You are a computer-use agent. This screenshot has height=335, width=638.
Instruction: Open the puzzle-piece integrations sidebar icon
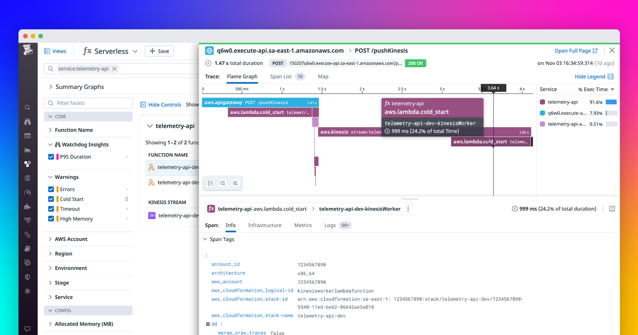point(28,206)
